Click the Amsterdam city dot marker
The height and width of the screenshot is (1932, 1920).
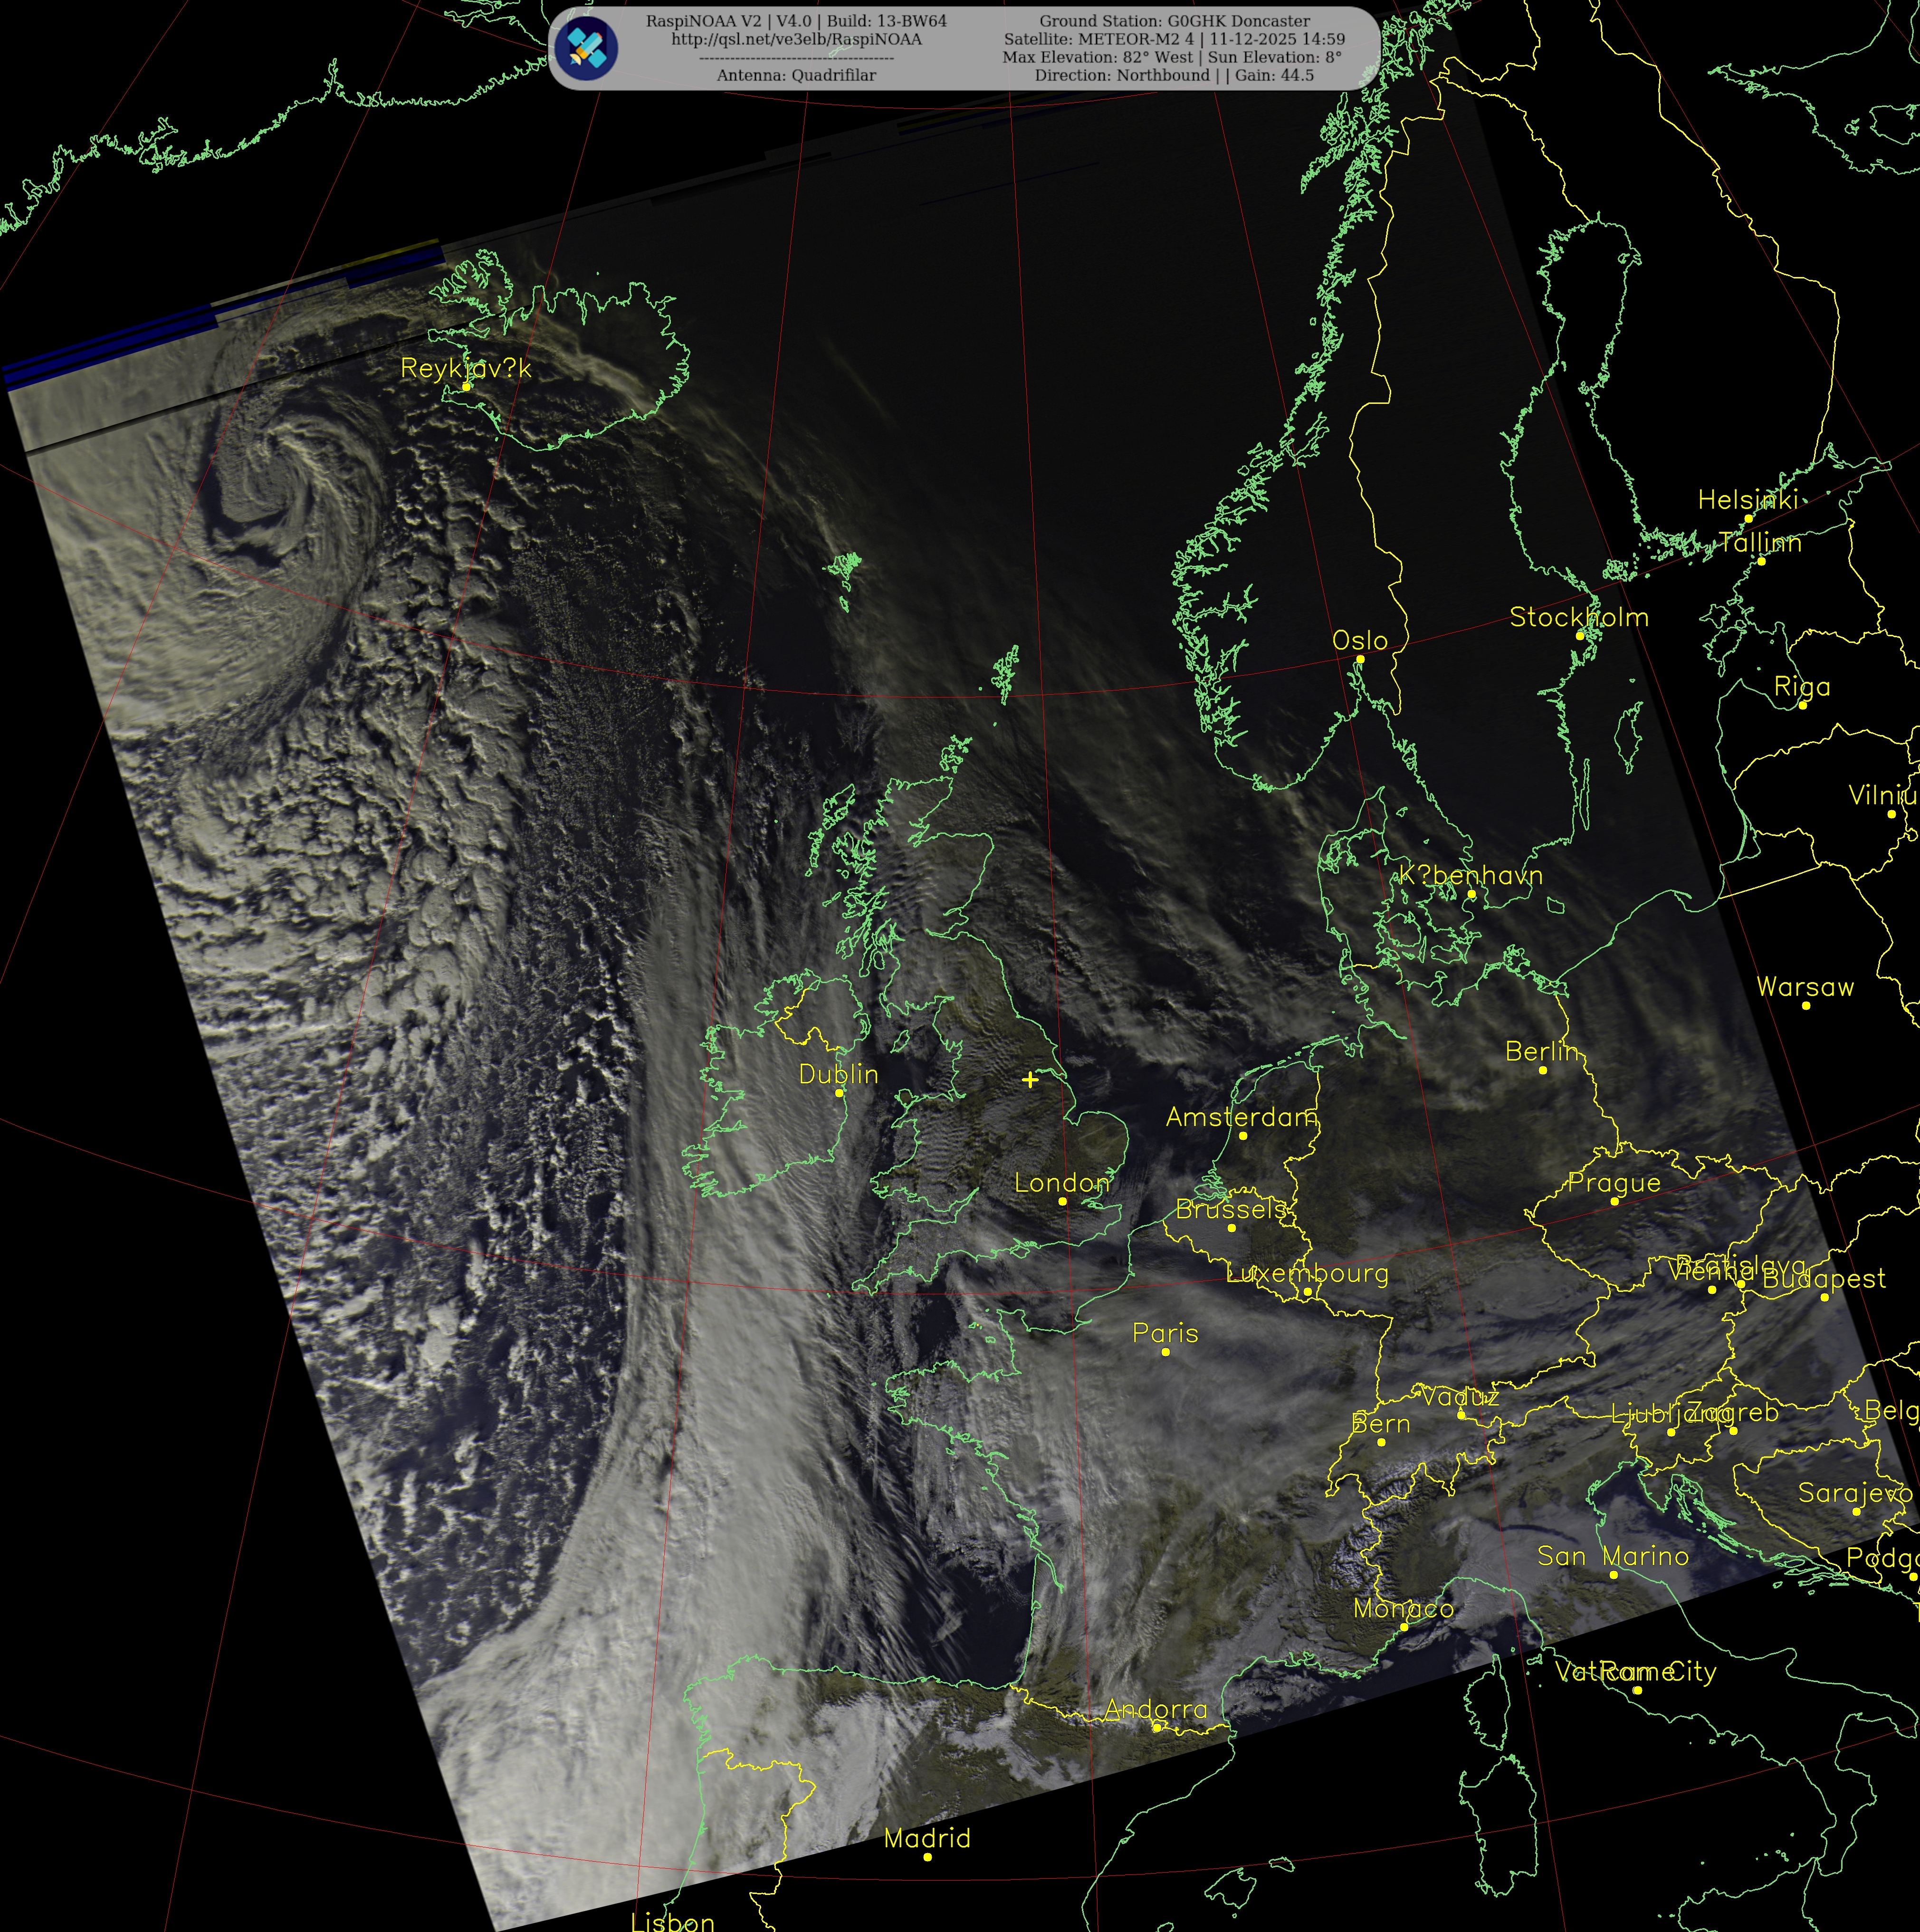[x=1243, y=1135]
